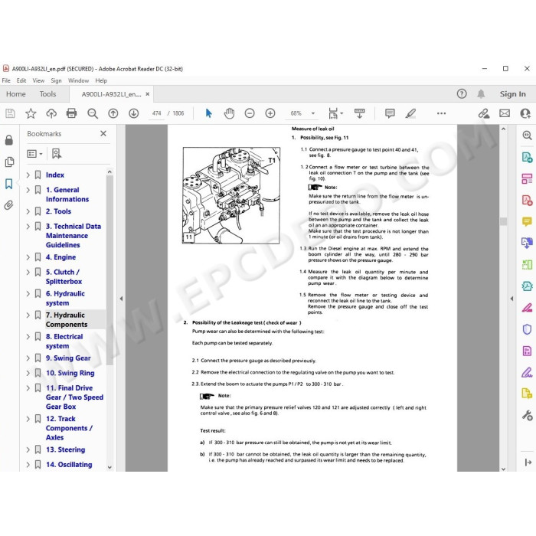Expand the Index bookmark
The width and height of the screenshot is (536, 536).
pos(28,175)
